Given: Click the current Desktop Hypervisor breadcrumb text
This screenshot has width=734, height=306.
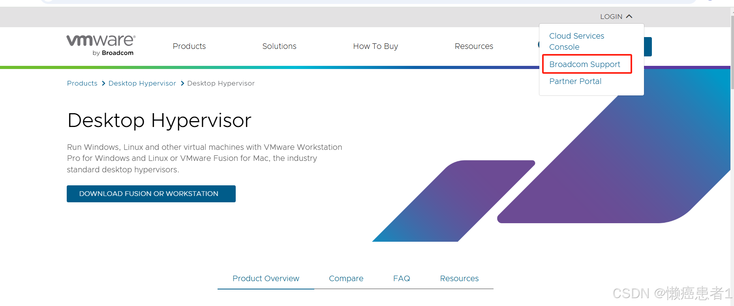Looking at the screenshot, I should pyautogui.click(x=221, y=83).
